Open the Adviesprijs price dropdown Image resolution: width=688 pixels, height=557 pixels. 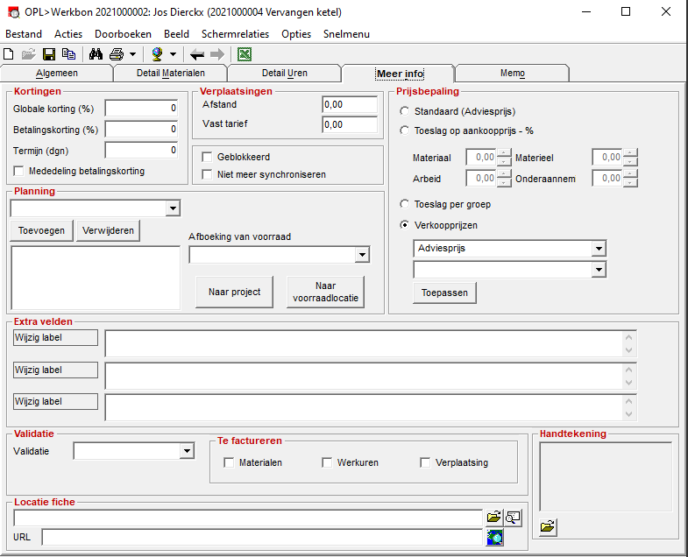[599, 249]
